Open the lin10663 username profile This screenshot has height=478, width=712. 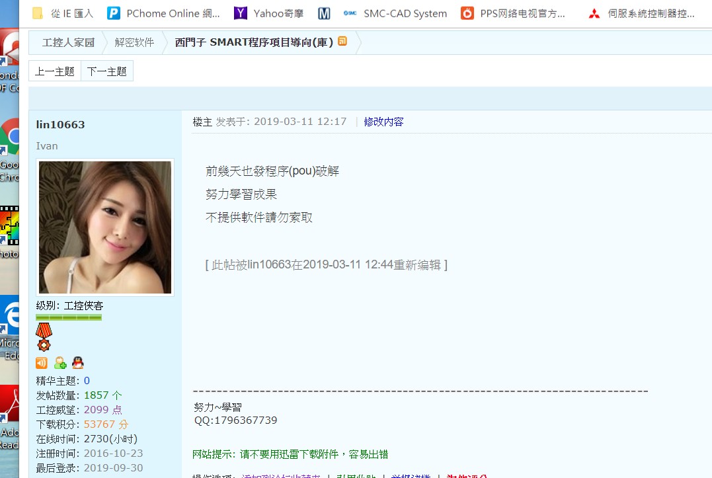coord(60,125)
